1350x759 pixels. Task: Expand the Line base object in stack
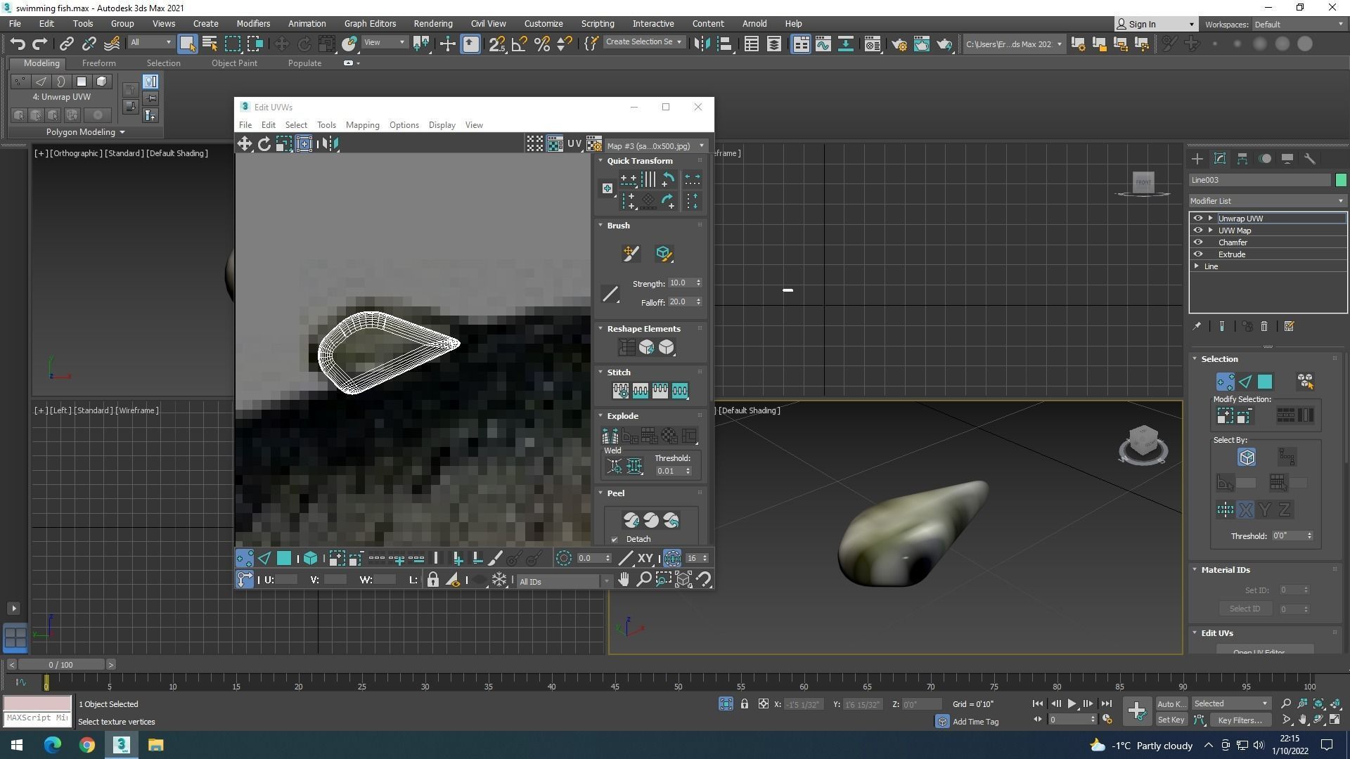(1197, 266)
